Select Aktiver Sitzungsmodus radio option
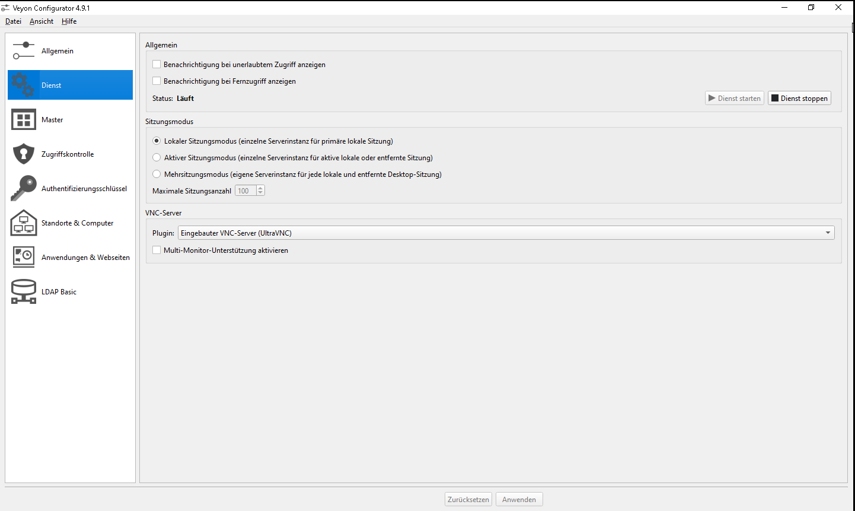Viewport: 855px width, 511px height. (x=157, y=158)
